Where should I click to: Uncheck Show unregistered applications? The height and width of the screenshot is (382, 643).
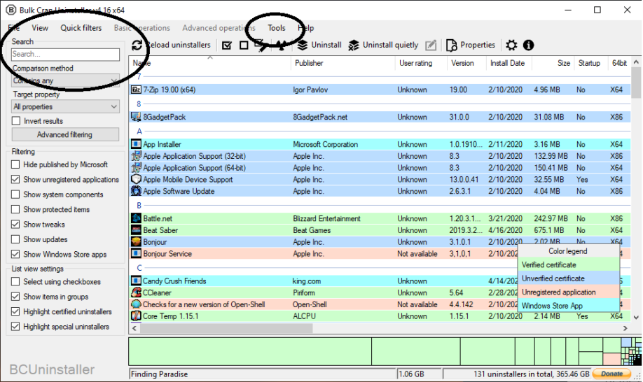coord(15,179)
